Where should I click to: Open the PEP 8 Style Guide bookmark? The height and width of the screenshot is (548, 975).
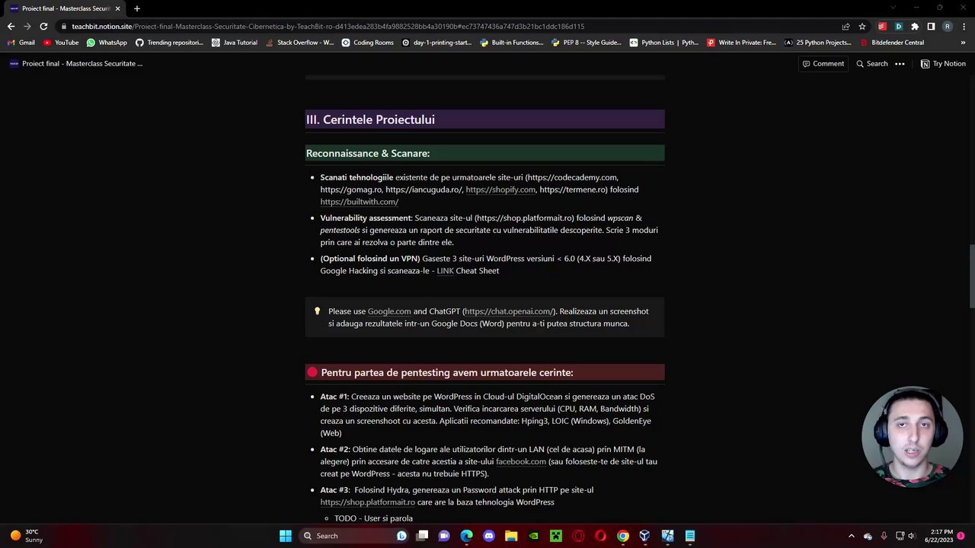[586, 43]
